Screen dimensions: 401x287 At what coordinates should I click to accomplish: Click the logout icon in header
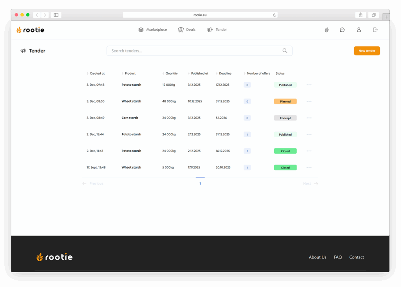375,30
